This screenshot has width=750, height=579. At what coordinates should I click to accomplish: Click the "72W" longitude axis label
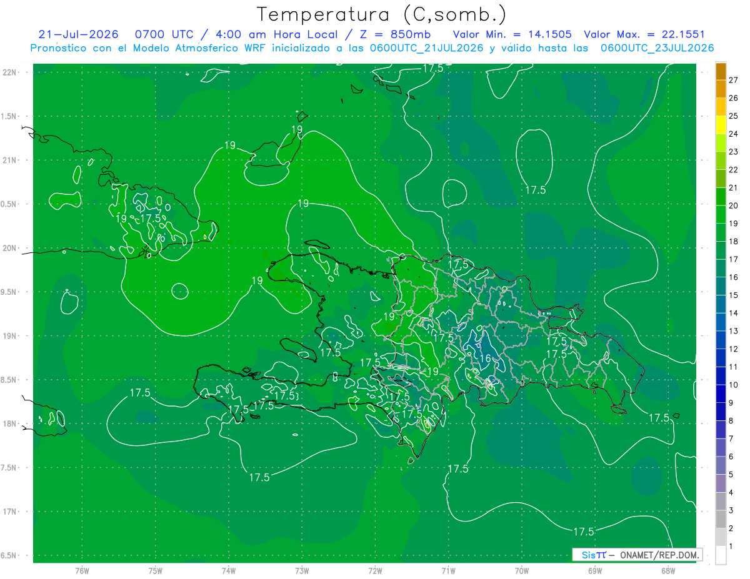tap(375, 570)
